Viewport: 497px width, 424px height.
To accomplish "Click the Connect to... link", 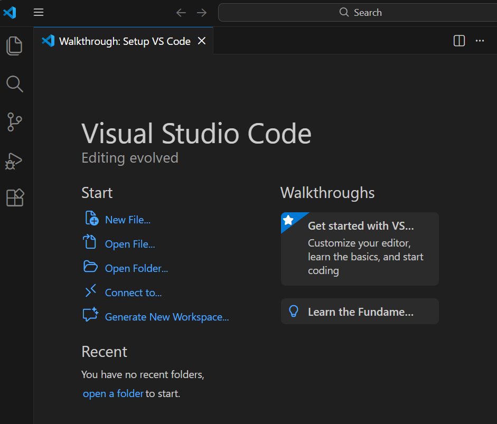I will tap(133, 293).
